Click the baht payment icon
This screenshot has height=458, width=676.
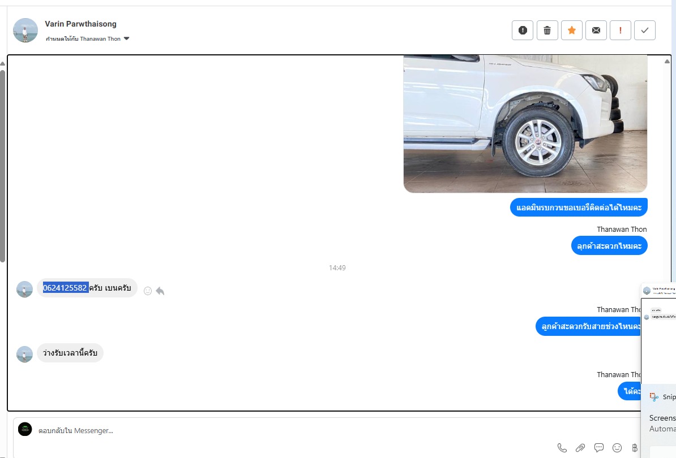point(635,448)
